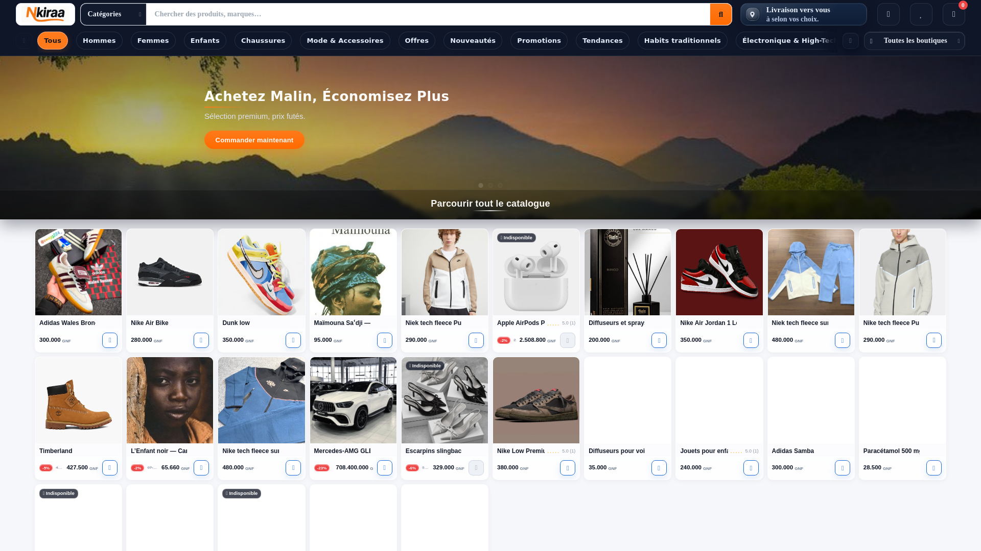Open the Promotions category
Image resolution: width=981 pixels, height=551 pixels.
tap(539, 41)
